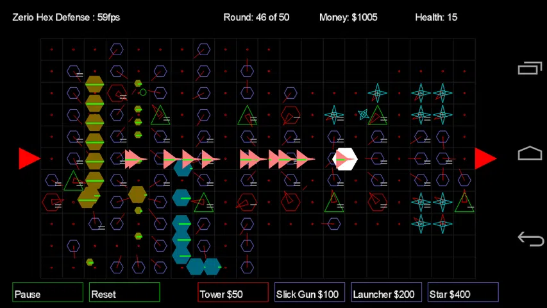The width and height of the screenshot is (547, 308).
Task: Click the Round 46 of 50 counter
Action: point(256,17)
